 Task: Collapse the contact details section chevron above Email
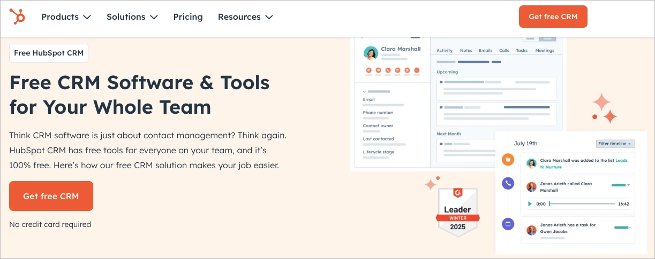coord(365,92)
